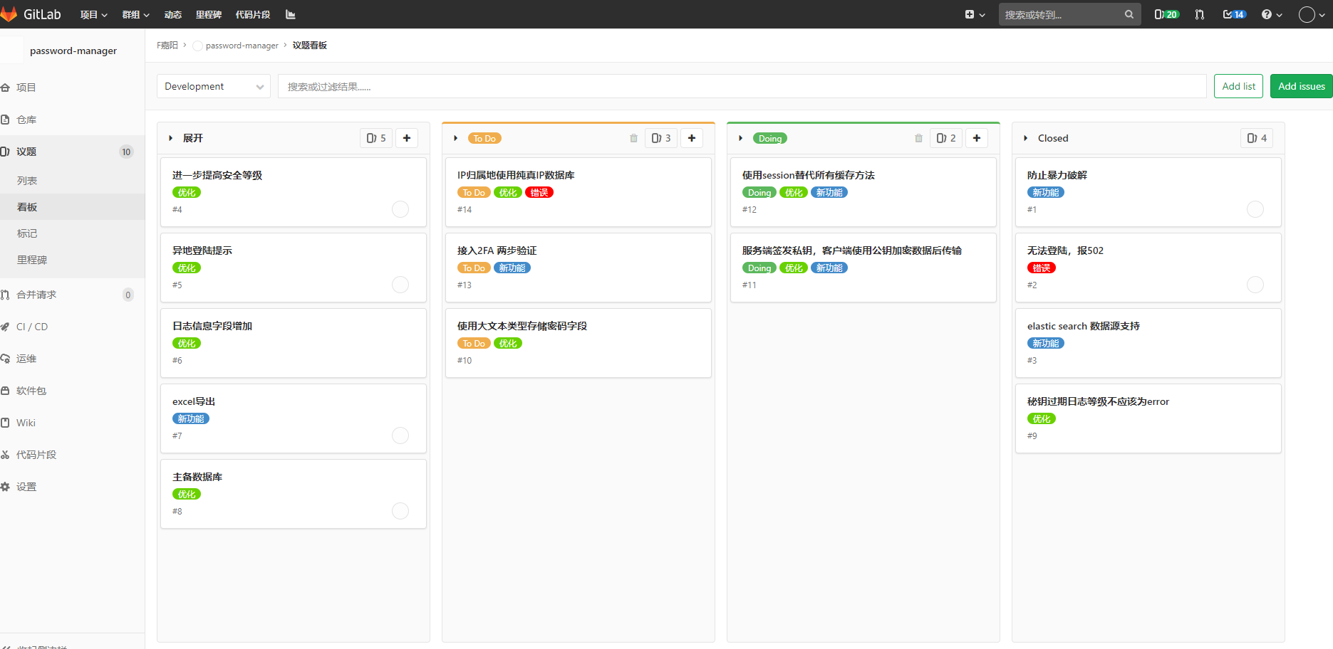Image resolution: width=1333 pixels, height=649 pixels.
Task: Click the GitLab fox logo
Action: [9, 14]
